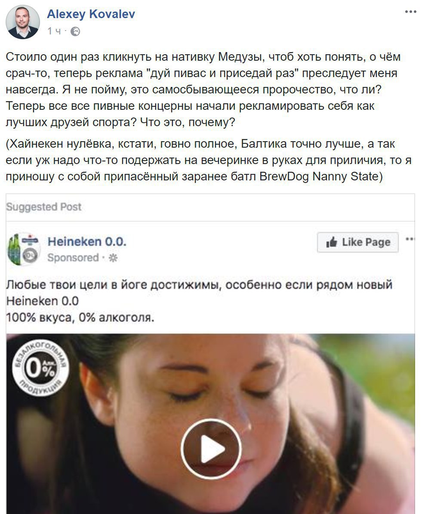Click the gear icon next to Sponsored
Image resolution: width=422 pixels, height=514 pixels.
pos(113,258)
